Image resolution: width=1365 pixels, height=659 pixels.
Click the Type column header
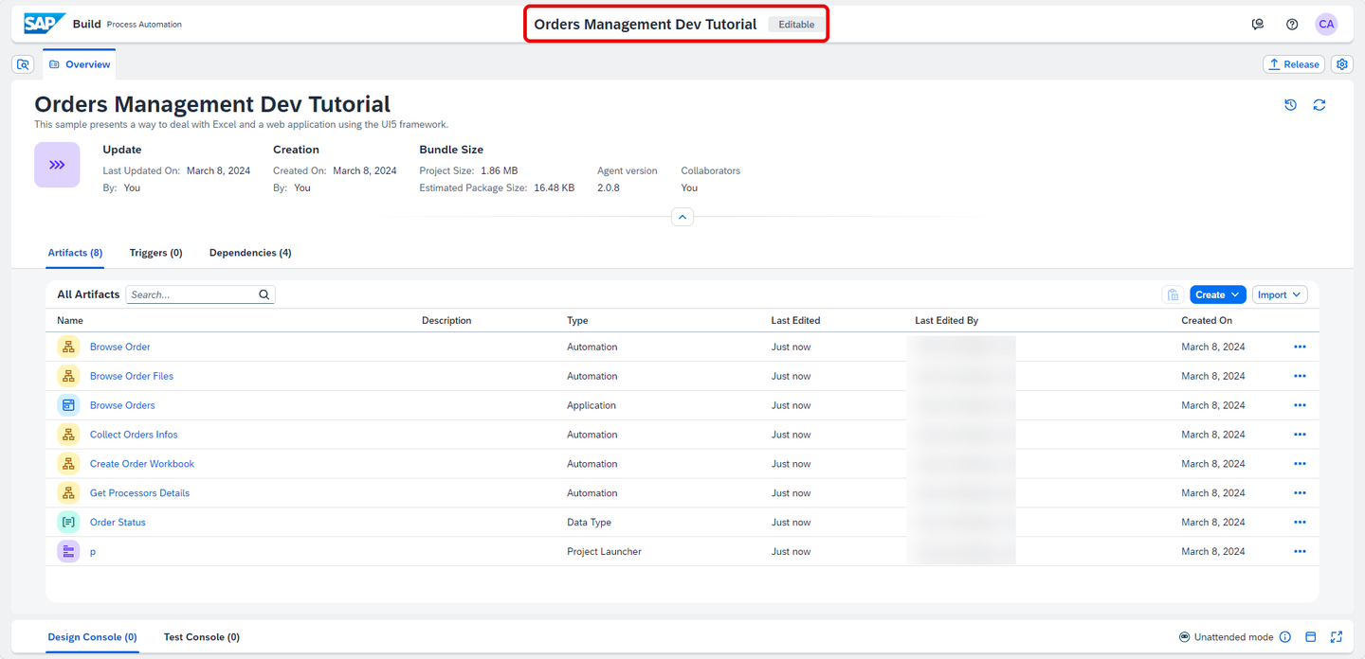(577, 321)
